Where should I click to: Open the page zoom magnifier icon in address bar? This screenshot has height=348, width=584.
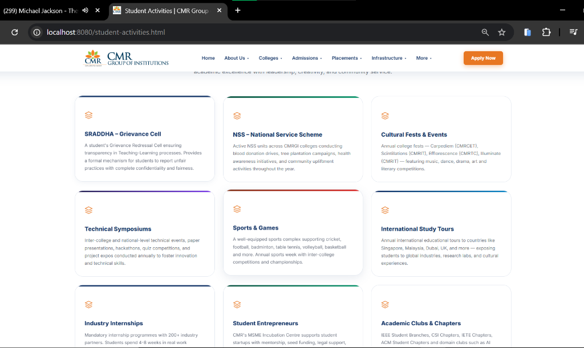tap(485, 32)
